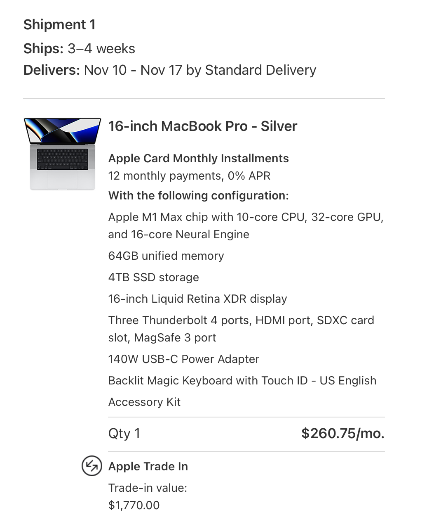427x517 pixels.
Task: Select the 4TB SSD storage line
Action: pos(153,277)
